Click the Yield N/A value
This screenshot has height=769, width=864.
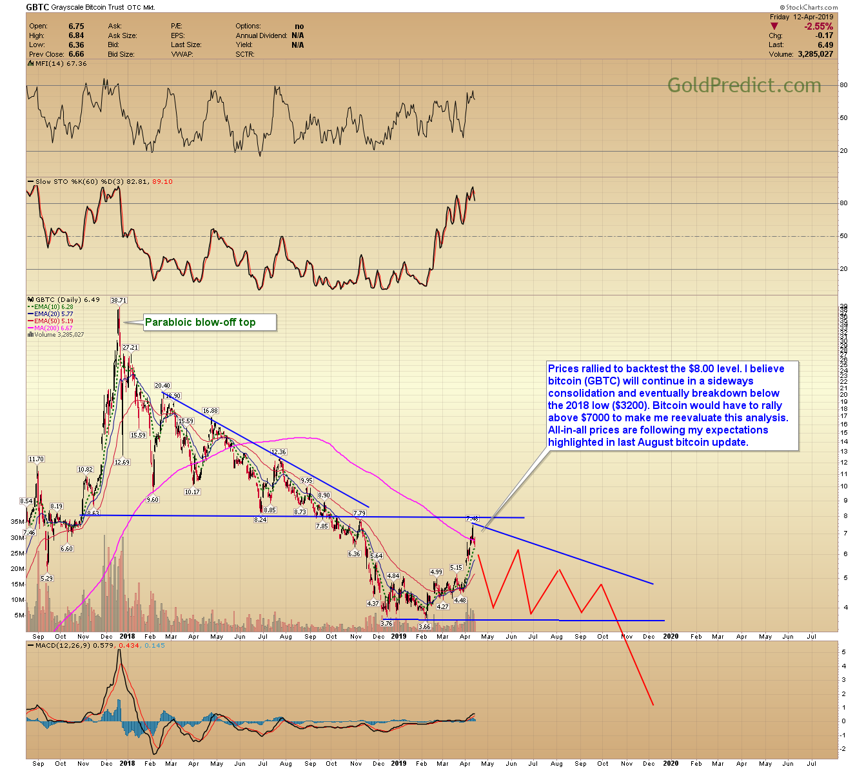(x=298, y=45)
